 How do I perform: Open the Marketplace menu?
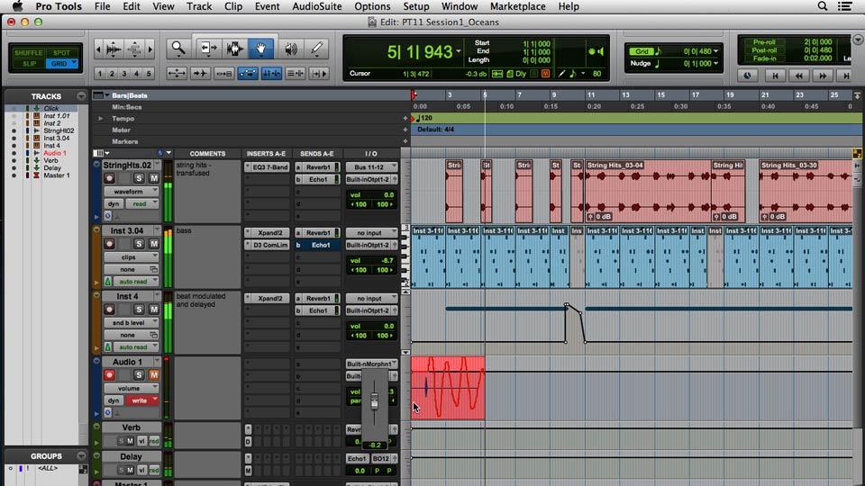click(x=517, y=6)
